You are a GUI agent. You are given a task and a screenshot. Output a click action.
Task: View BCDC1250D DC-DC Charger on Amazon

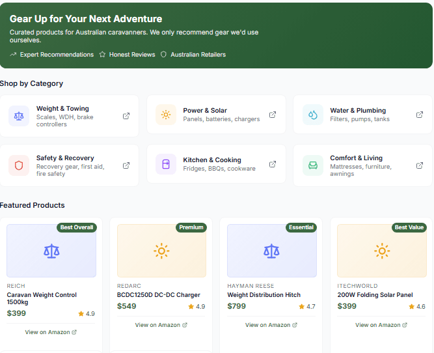click(161, 325)
